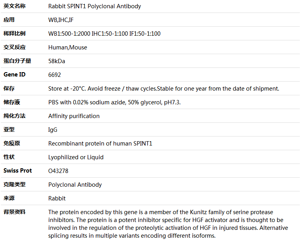Viewport: 301px width, 242px height.
Task: Click the cross-reactivity value 'Human,Mouse'
Action: [x=67, y=47]
